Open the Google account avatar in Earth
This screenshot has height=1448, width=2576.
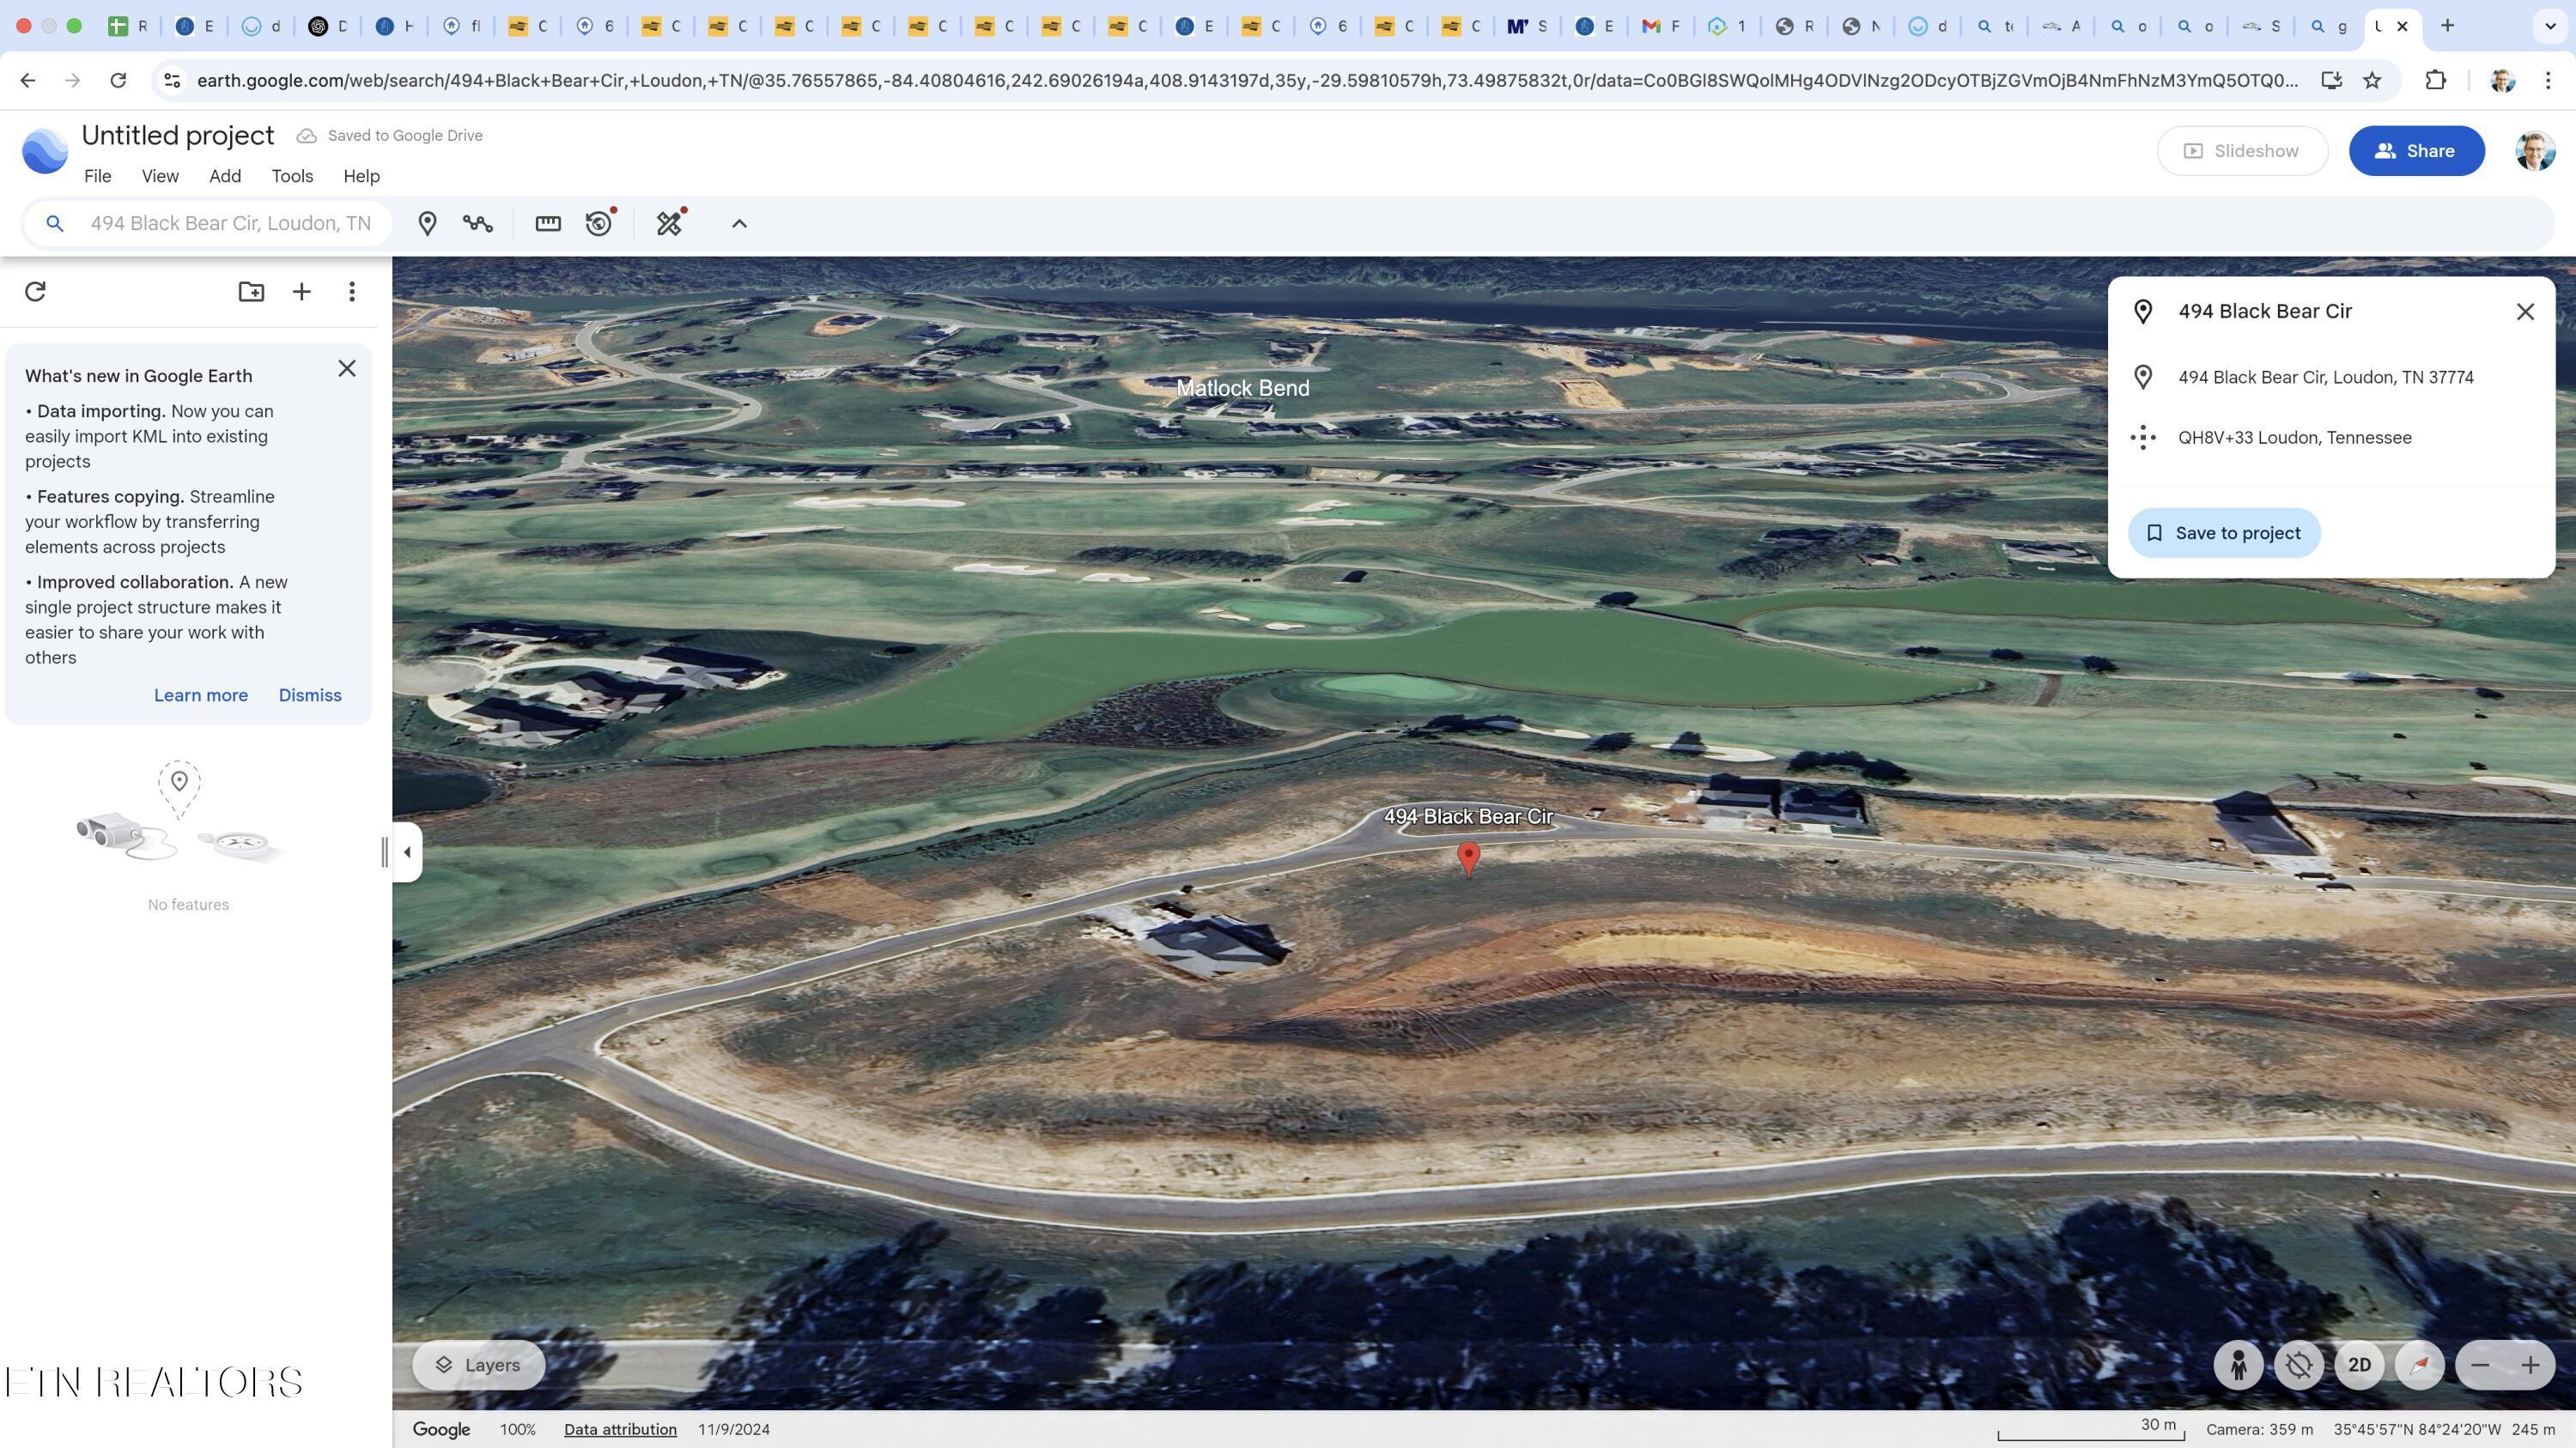pos(2534,151)
